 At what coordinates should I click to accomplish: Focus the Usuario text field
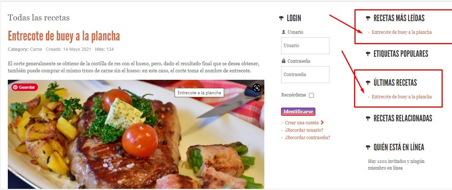[x=305, y=46]
